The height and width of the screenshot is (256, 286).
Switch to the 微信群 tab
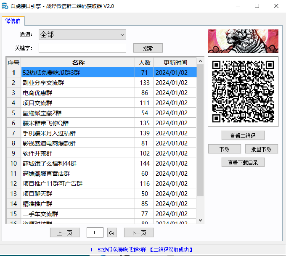pyautogui.click(x=13, y=21)
